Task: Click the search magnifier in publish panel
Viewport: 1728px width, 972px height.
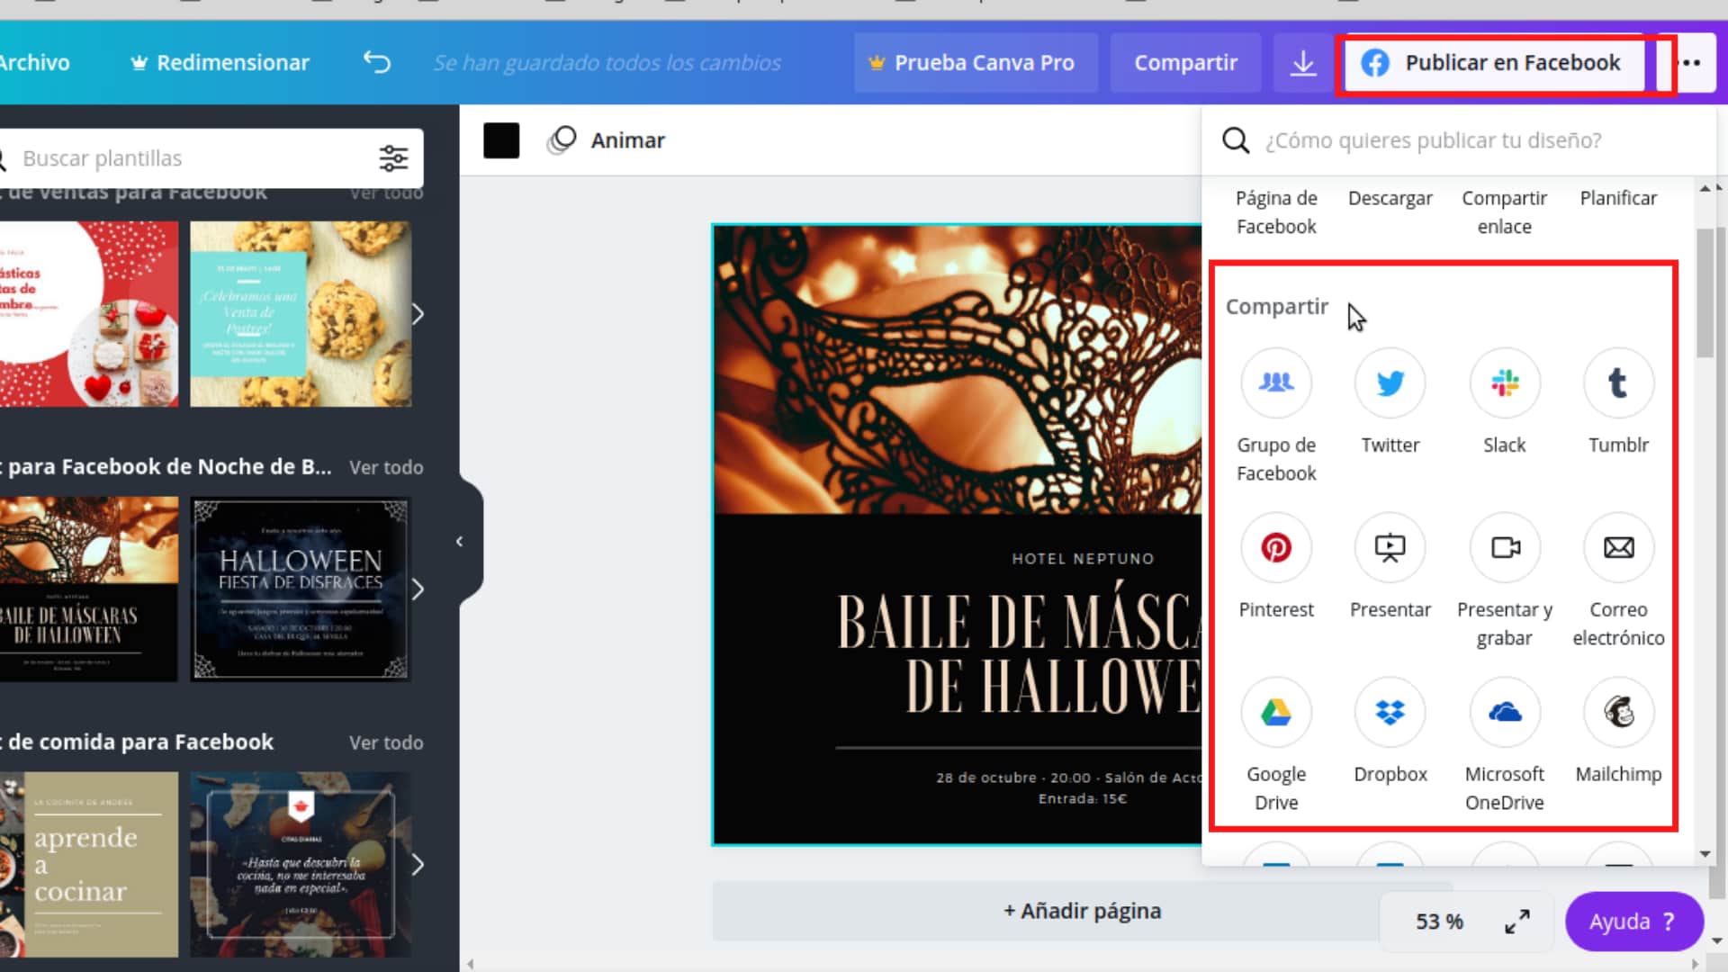Action: pyautogui.click(x=1236, y=140)
